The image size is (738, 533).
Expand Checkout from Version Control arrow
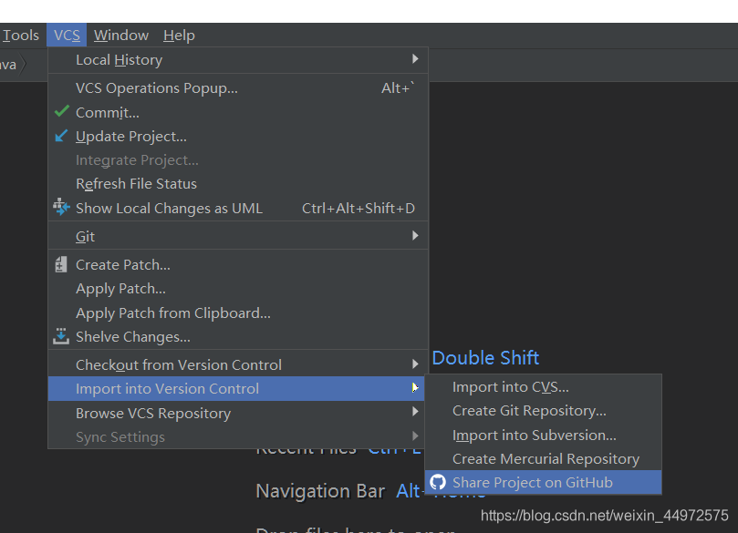[x=415, y=364]
